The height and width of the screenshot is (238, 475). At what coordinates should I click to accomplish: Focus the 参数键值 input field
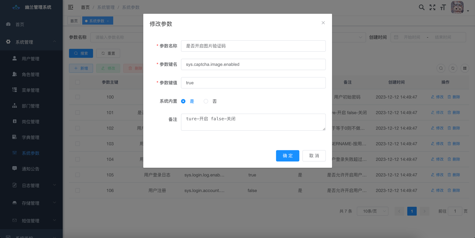click(253, 83)
